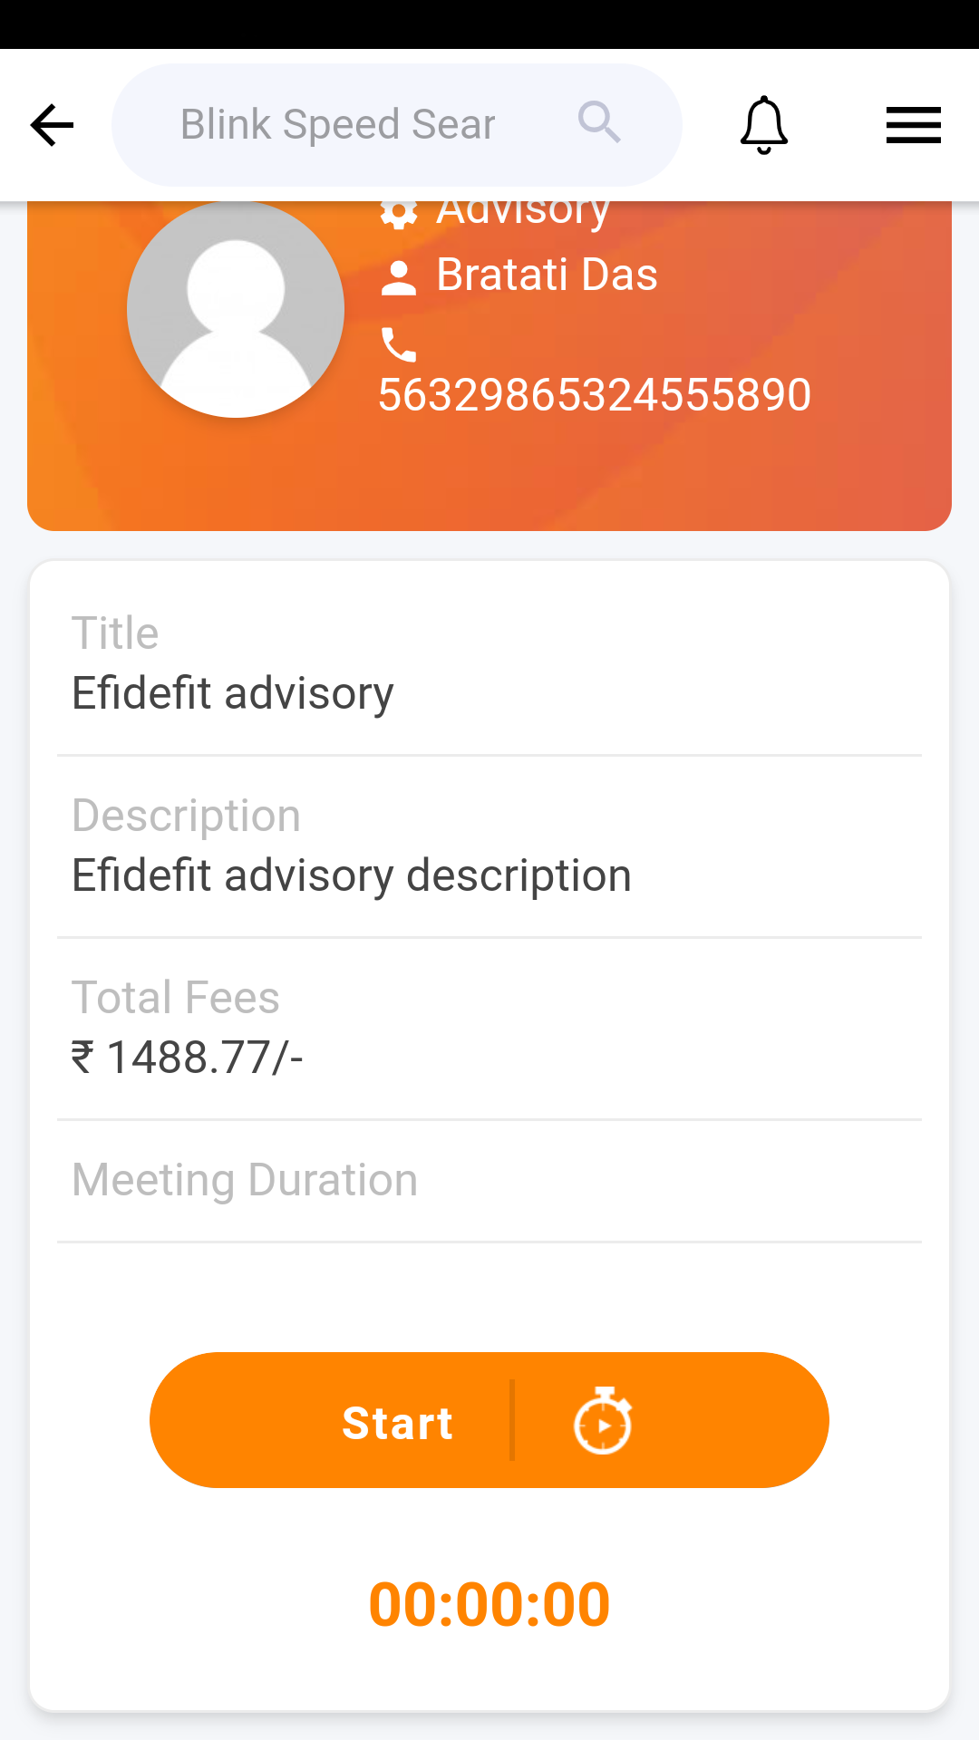The width and height of the screenshot is (979, 1740).
Task: Tap the profile avatar picture
Action: 236,309
